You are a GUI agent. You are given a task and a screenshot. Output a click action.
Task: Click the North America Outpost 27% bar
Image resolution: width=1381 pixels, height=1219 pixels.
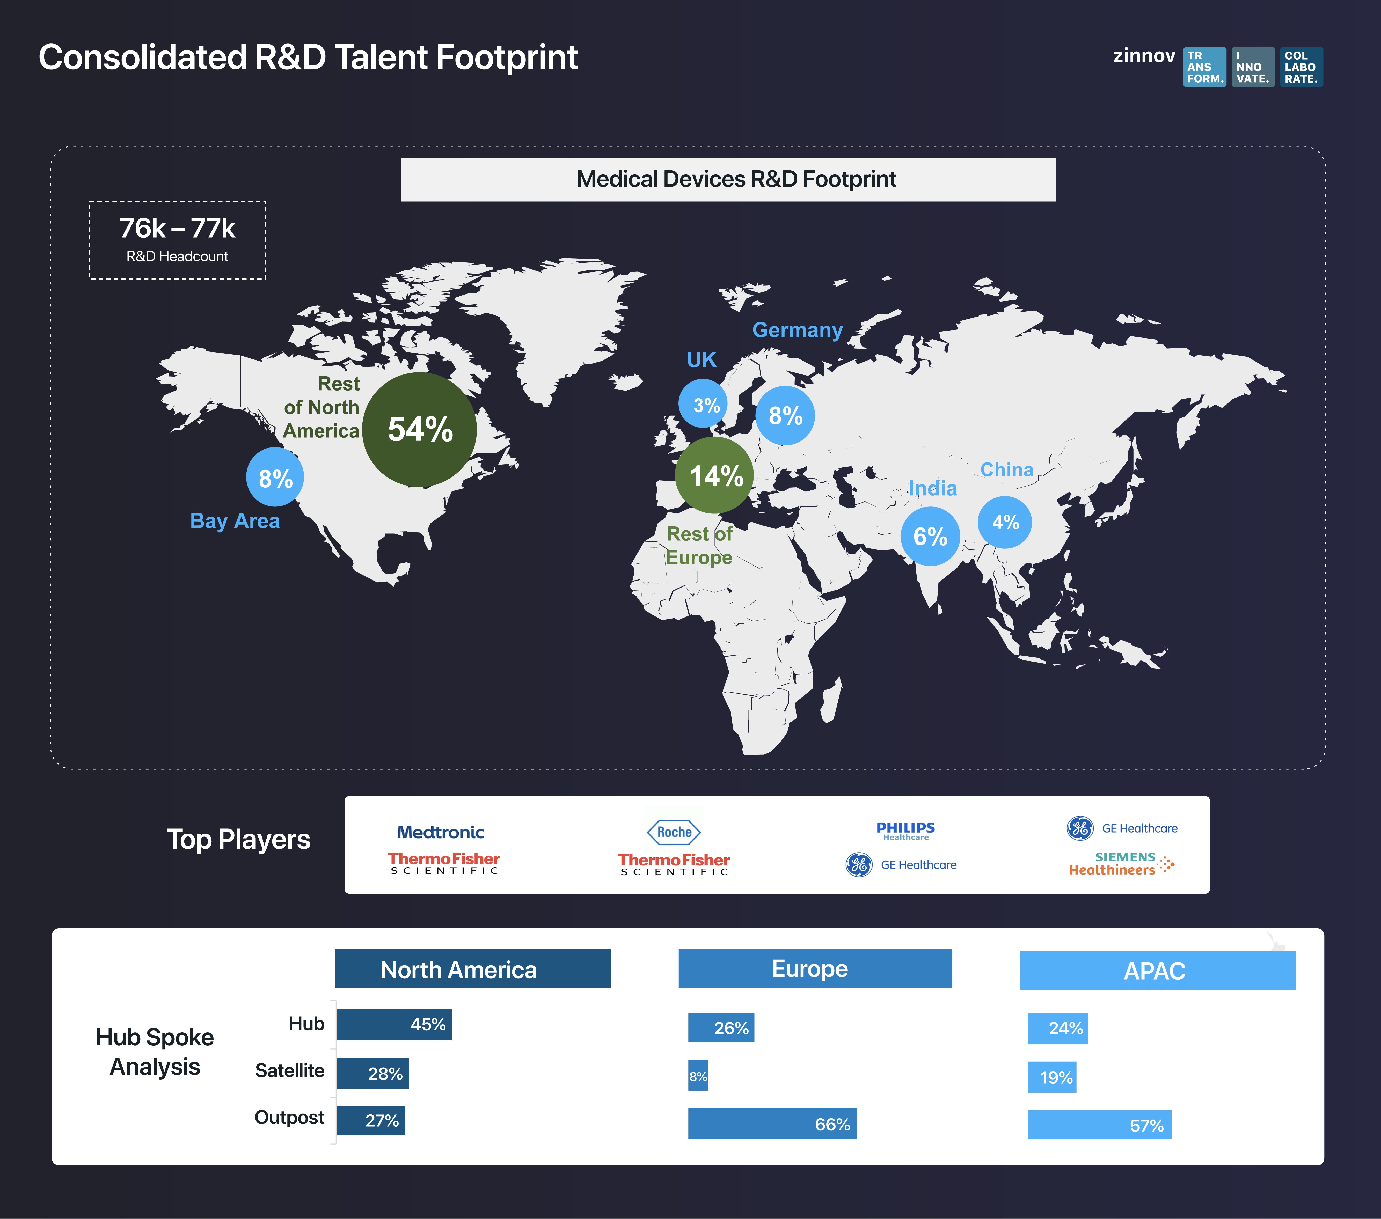click(371, 1120)
